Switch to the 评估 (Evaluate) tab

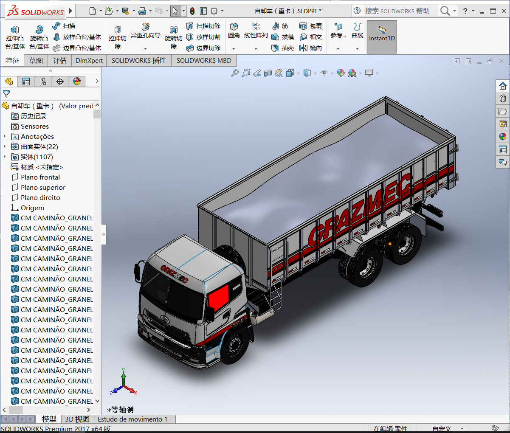pos(60,60)
